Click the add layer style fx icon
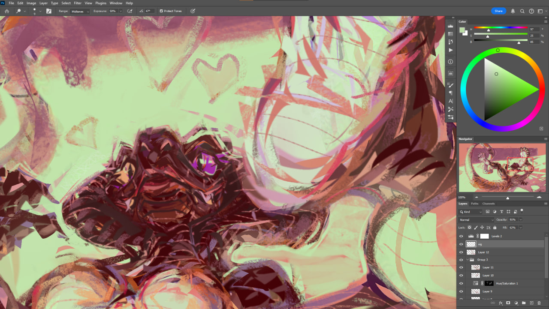This screenshot has width=549, height=309. pos(501,303)
